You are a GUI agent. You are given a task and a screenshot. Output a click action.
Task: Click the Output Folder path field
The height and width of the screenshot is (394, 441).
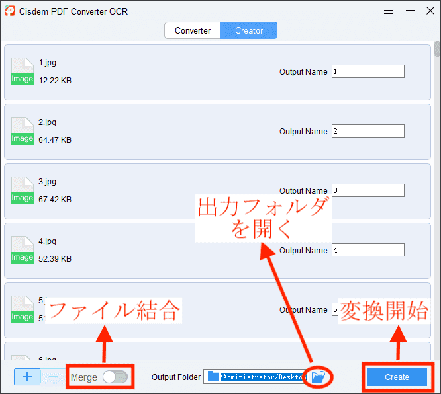point(256,377)
